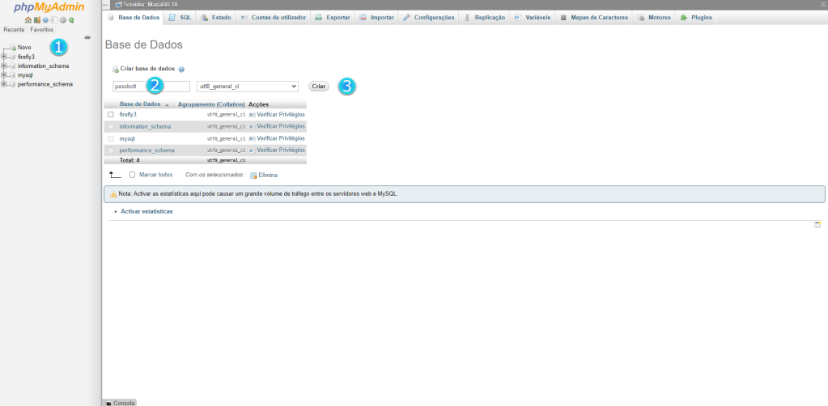Click the chain link icon in navigation panel
This screenshot has width=828, height=406.
click(87, 36)
